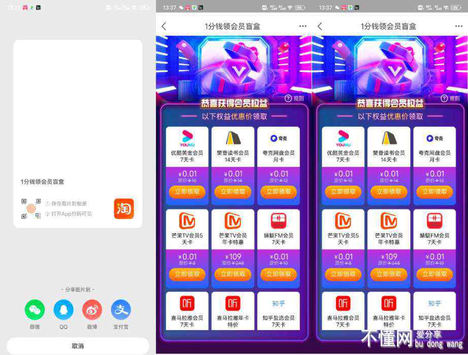
Task: Open the three-dot menu on middle screen
Action: coord(303,26)
